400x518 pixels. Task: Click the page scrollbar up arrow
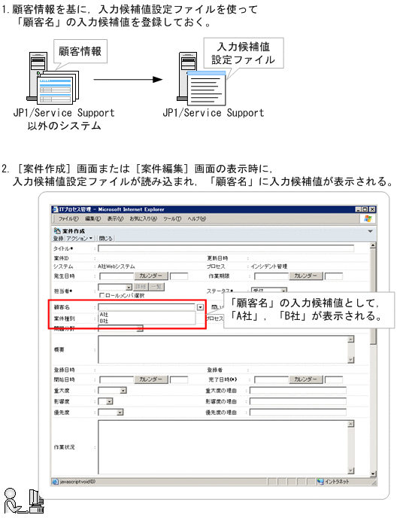(x=373, y=245)
